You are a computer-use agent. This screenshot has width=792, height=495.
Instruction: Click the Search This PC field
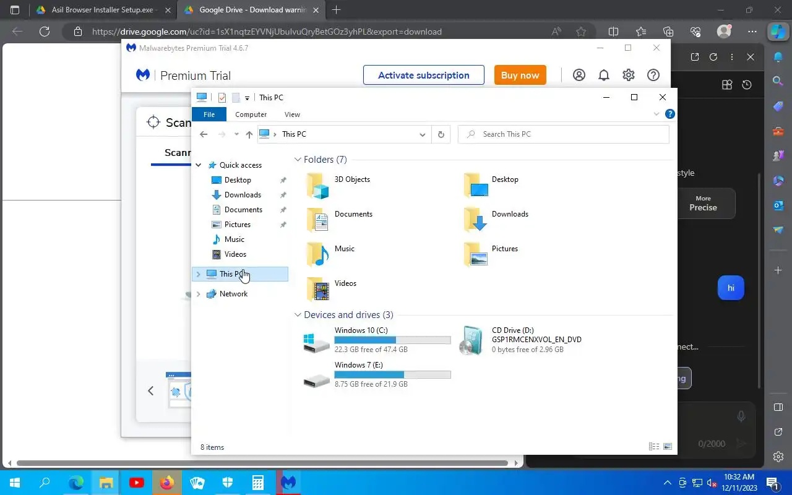(564, 134)
